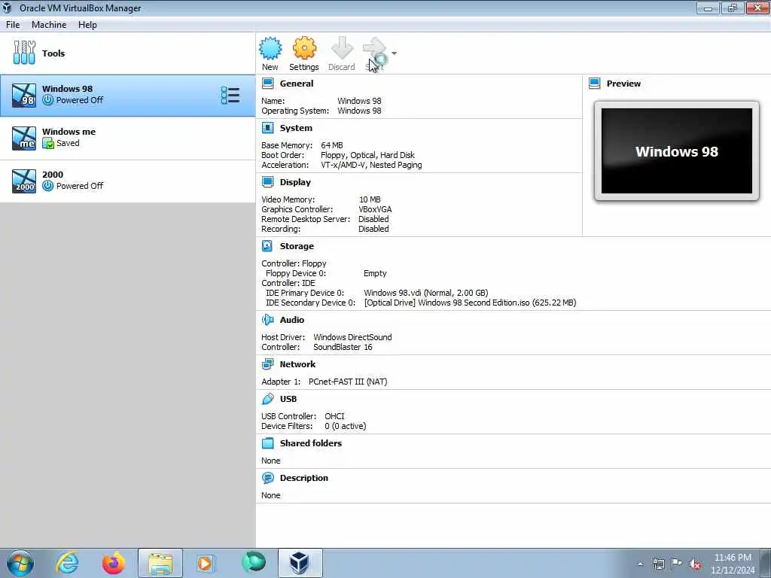Click the muted volume tray icon
771x578 pixels.
coord(695,564)
